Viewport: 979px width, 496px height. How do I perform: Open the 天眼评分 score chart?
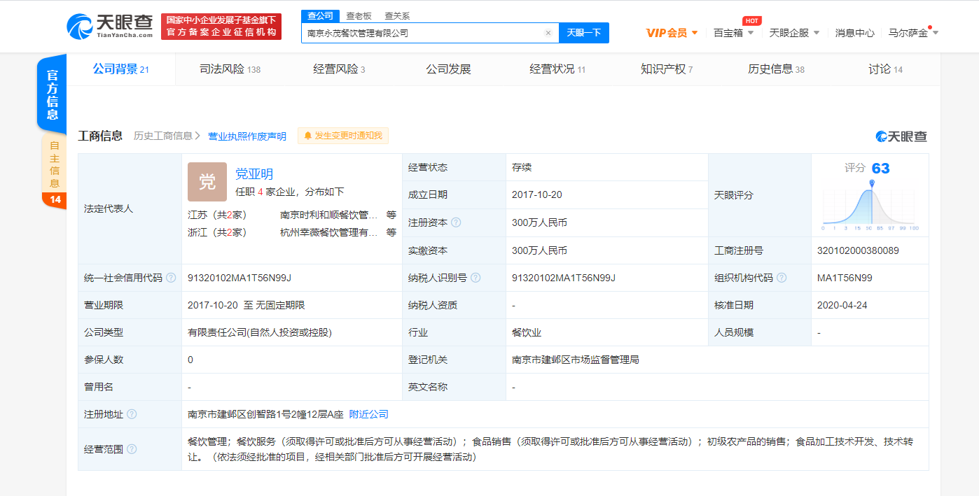[870, 207]
